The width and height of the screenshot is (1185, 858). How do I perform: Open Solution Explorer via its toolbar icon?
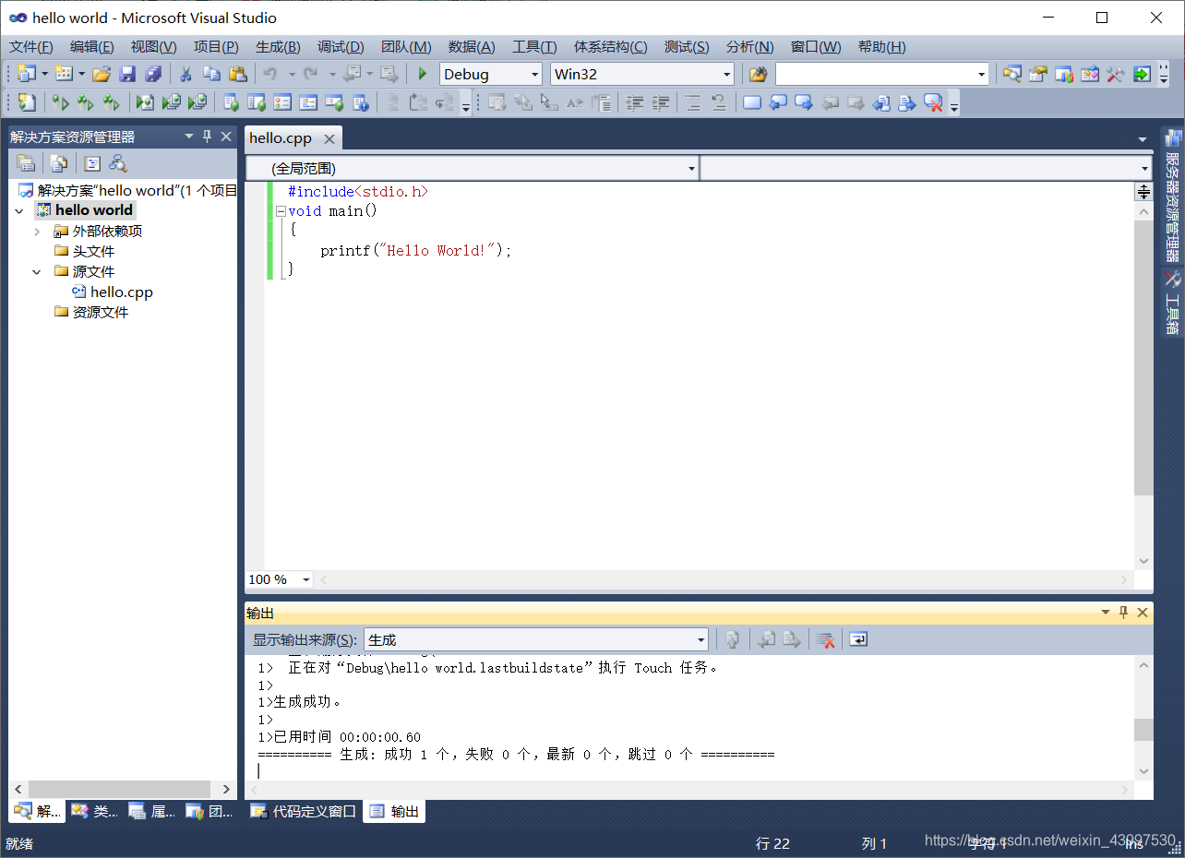(1012, 75)
